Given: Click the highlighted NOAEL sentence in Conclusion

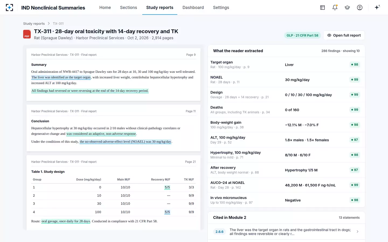Looking at the screenshot, I should pos(126,142).
